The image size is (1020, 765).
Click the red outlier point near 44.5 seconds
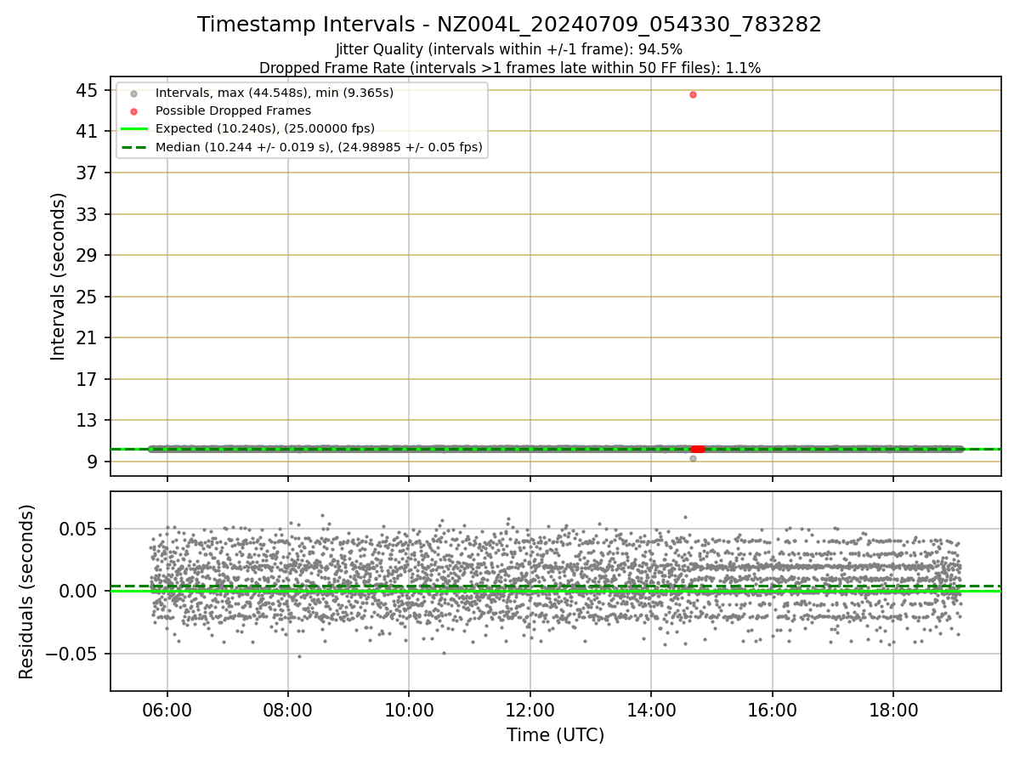click(693, 94)
